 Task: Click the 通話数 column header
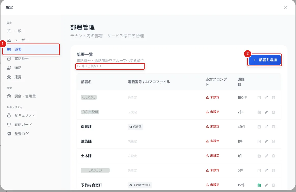coord(241,82)
